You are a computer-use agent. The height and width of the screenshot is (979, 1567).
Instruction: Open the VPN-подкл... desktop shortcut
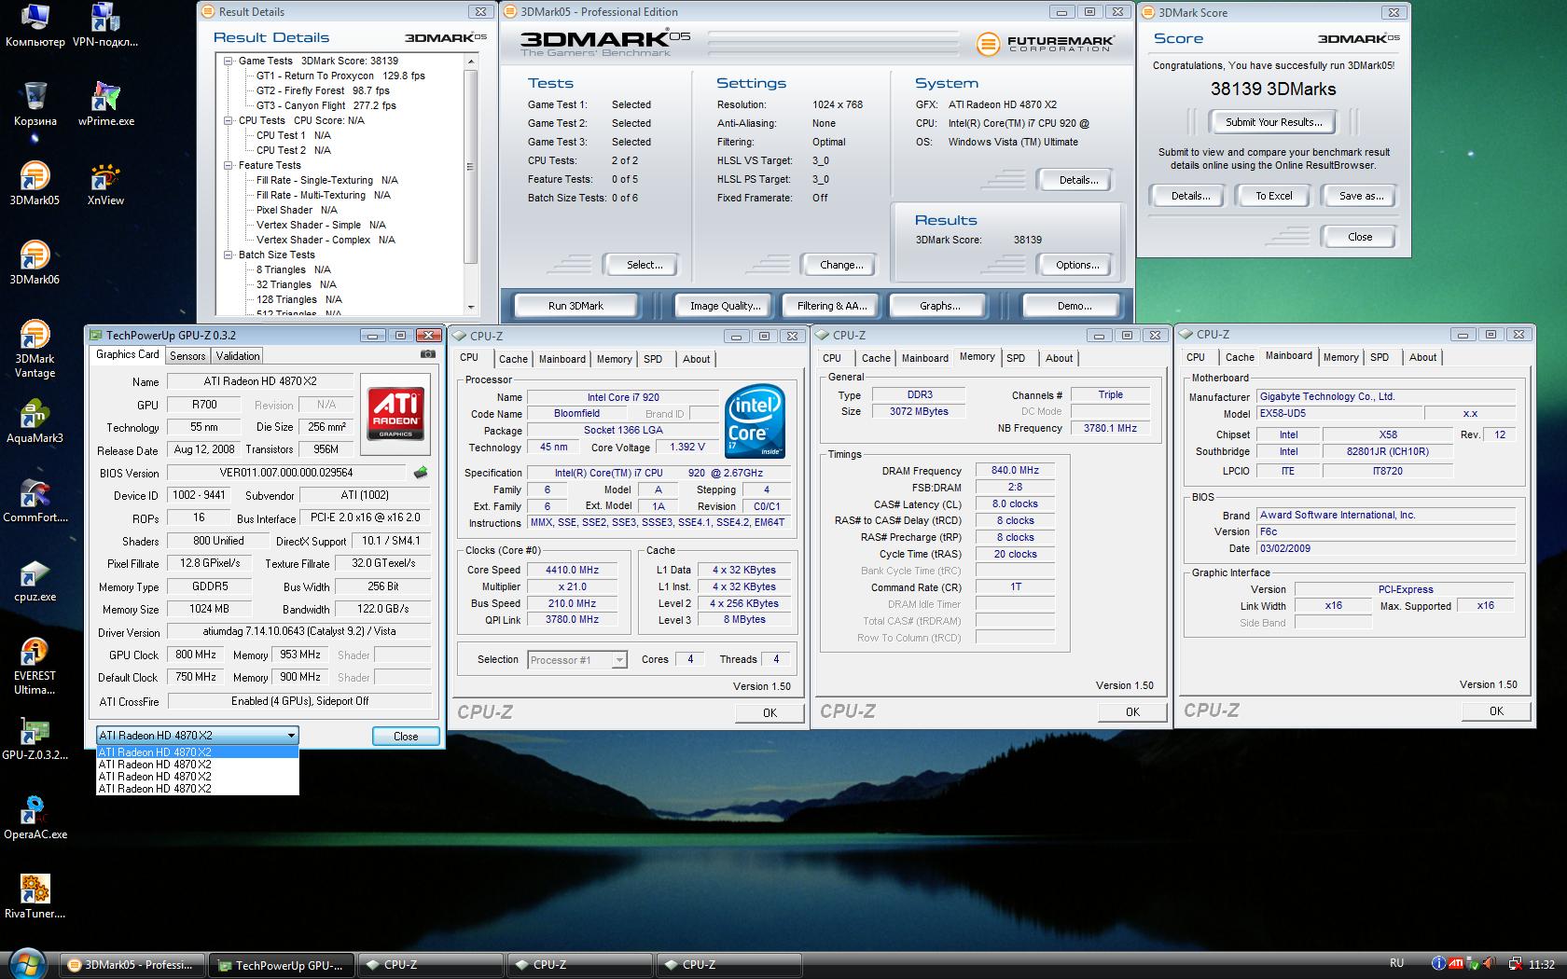[x=105, y=26]
